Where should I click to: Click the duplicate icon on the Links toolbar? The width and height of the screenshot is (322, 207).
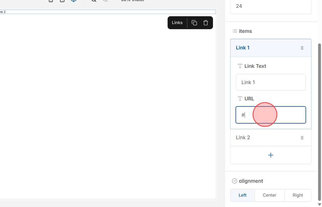tap(194, 23)
